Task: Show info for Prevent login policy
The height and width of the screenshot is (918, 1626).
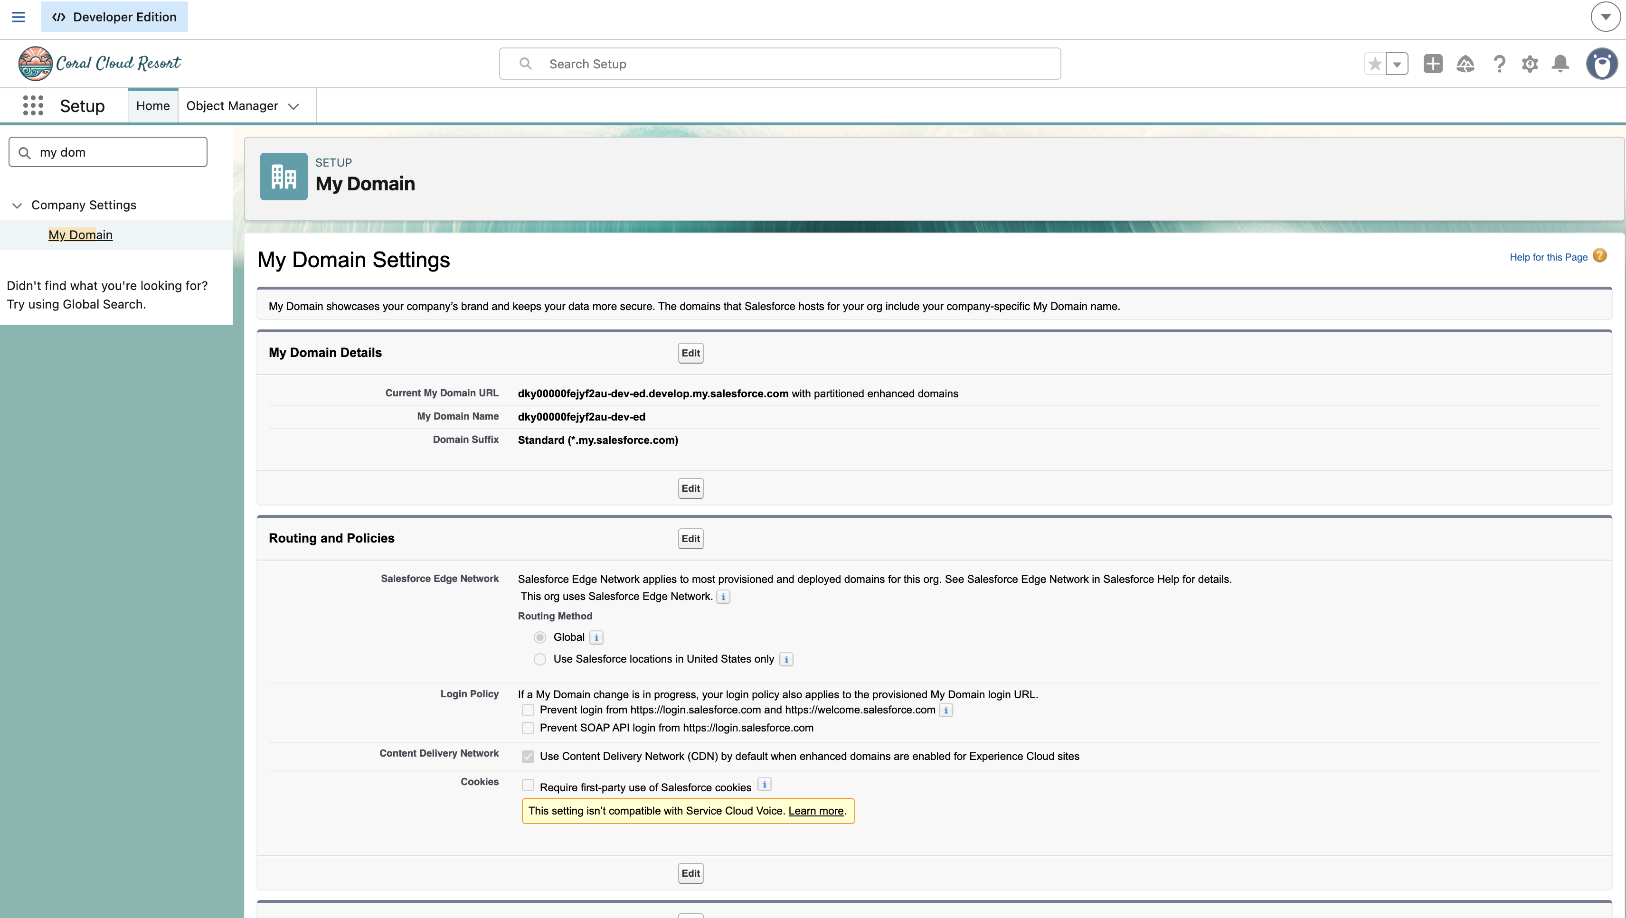Action: click(945, 711)
